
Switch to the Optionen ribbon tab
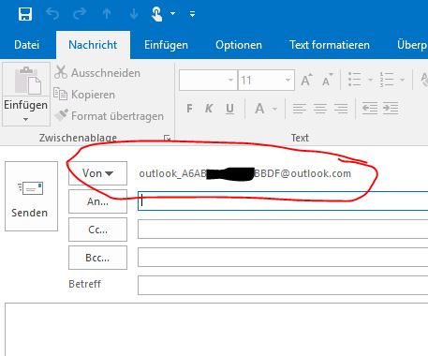click(x=239, y=45)
